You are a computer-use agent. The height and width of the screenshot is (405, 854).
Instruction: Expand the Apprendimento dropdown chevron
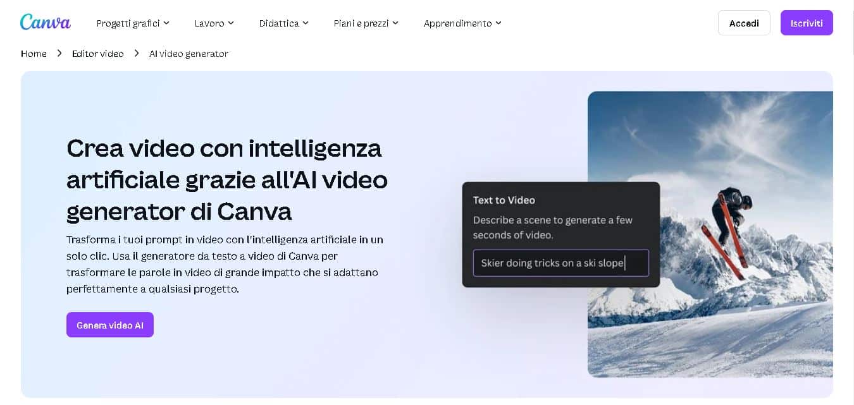point(499,23)
